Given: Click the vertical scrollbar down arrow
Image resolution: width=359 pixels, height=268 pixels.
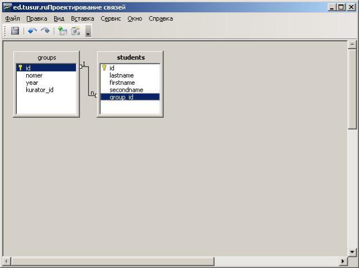Looking at the screenshot, I should coord(352,252).
